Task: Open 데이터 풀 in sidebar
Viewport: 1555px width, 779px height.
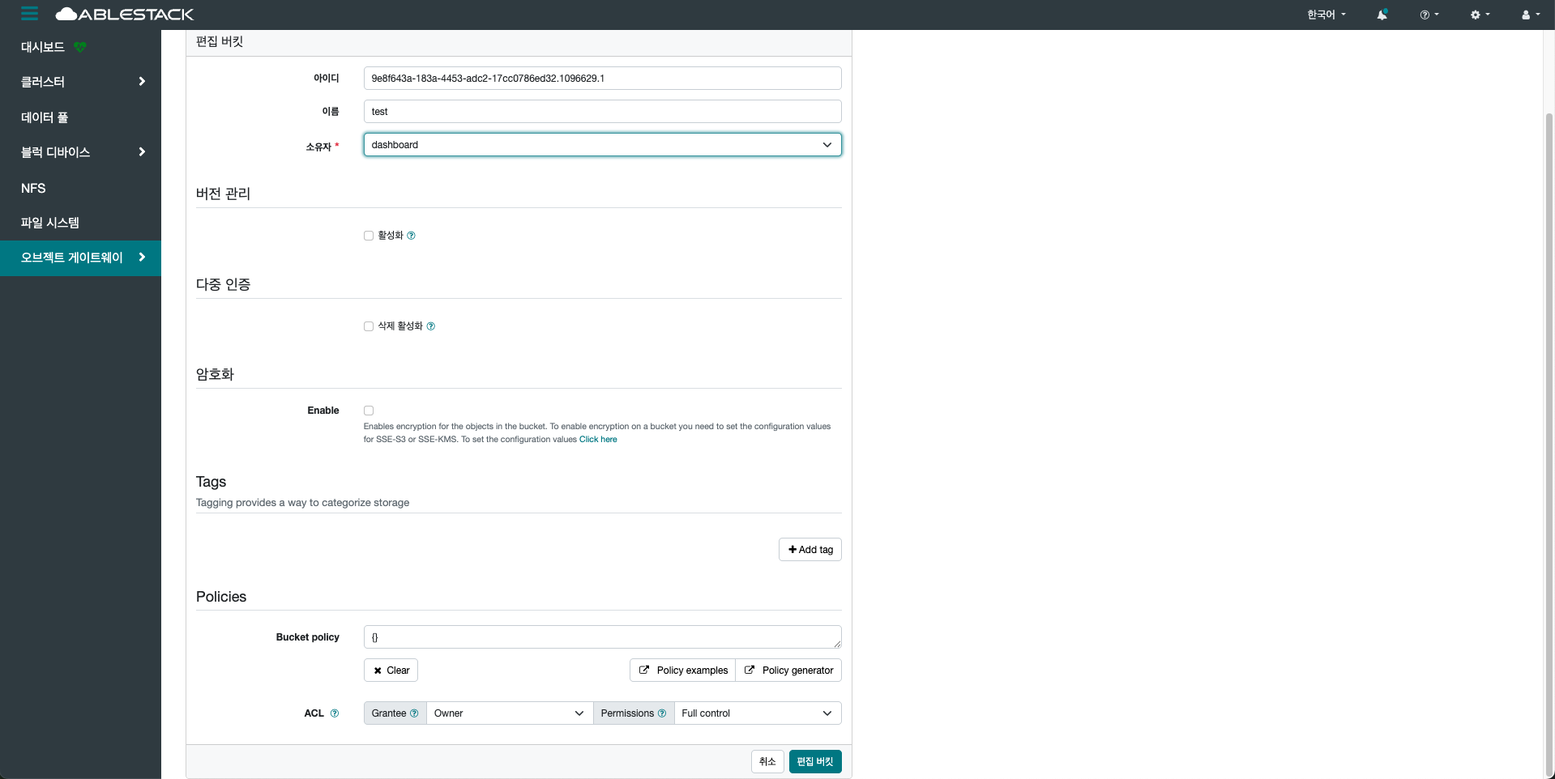Action: [45, 117]
